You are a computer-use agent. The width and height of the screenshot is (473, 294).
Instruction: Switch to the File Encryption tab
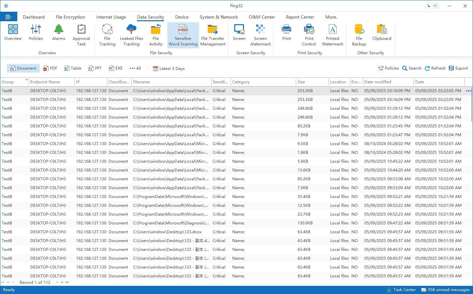(x=70, y=17)
